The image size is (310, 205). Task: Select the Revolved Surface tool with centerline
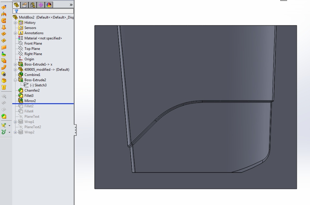point(4,14)
